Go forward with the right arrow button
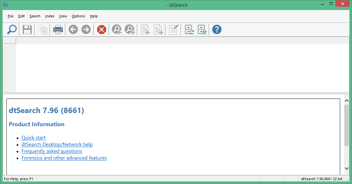 tap(86, 30)
